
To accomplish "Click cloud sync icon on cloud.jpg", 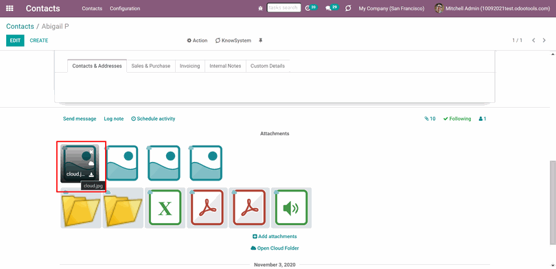I will pyautogui.click(x=91, y=163).
